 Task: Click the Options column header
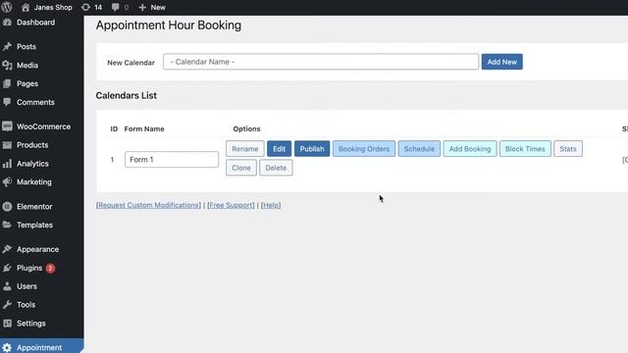pos(246,128)
